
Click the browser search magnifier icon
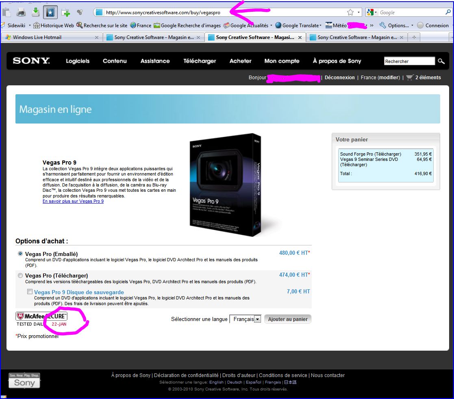click(448, 12)
